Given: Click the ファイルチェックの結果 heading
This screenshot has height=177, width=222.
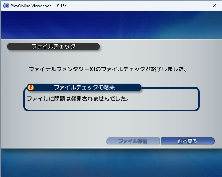Looking at the screenshot, I should (84, 87).
